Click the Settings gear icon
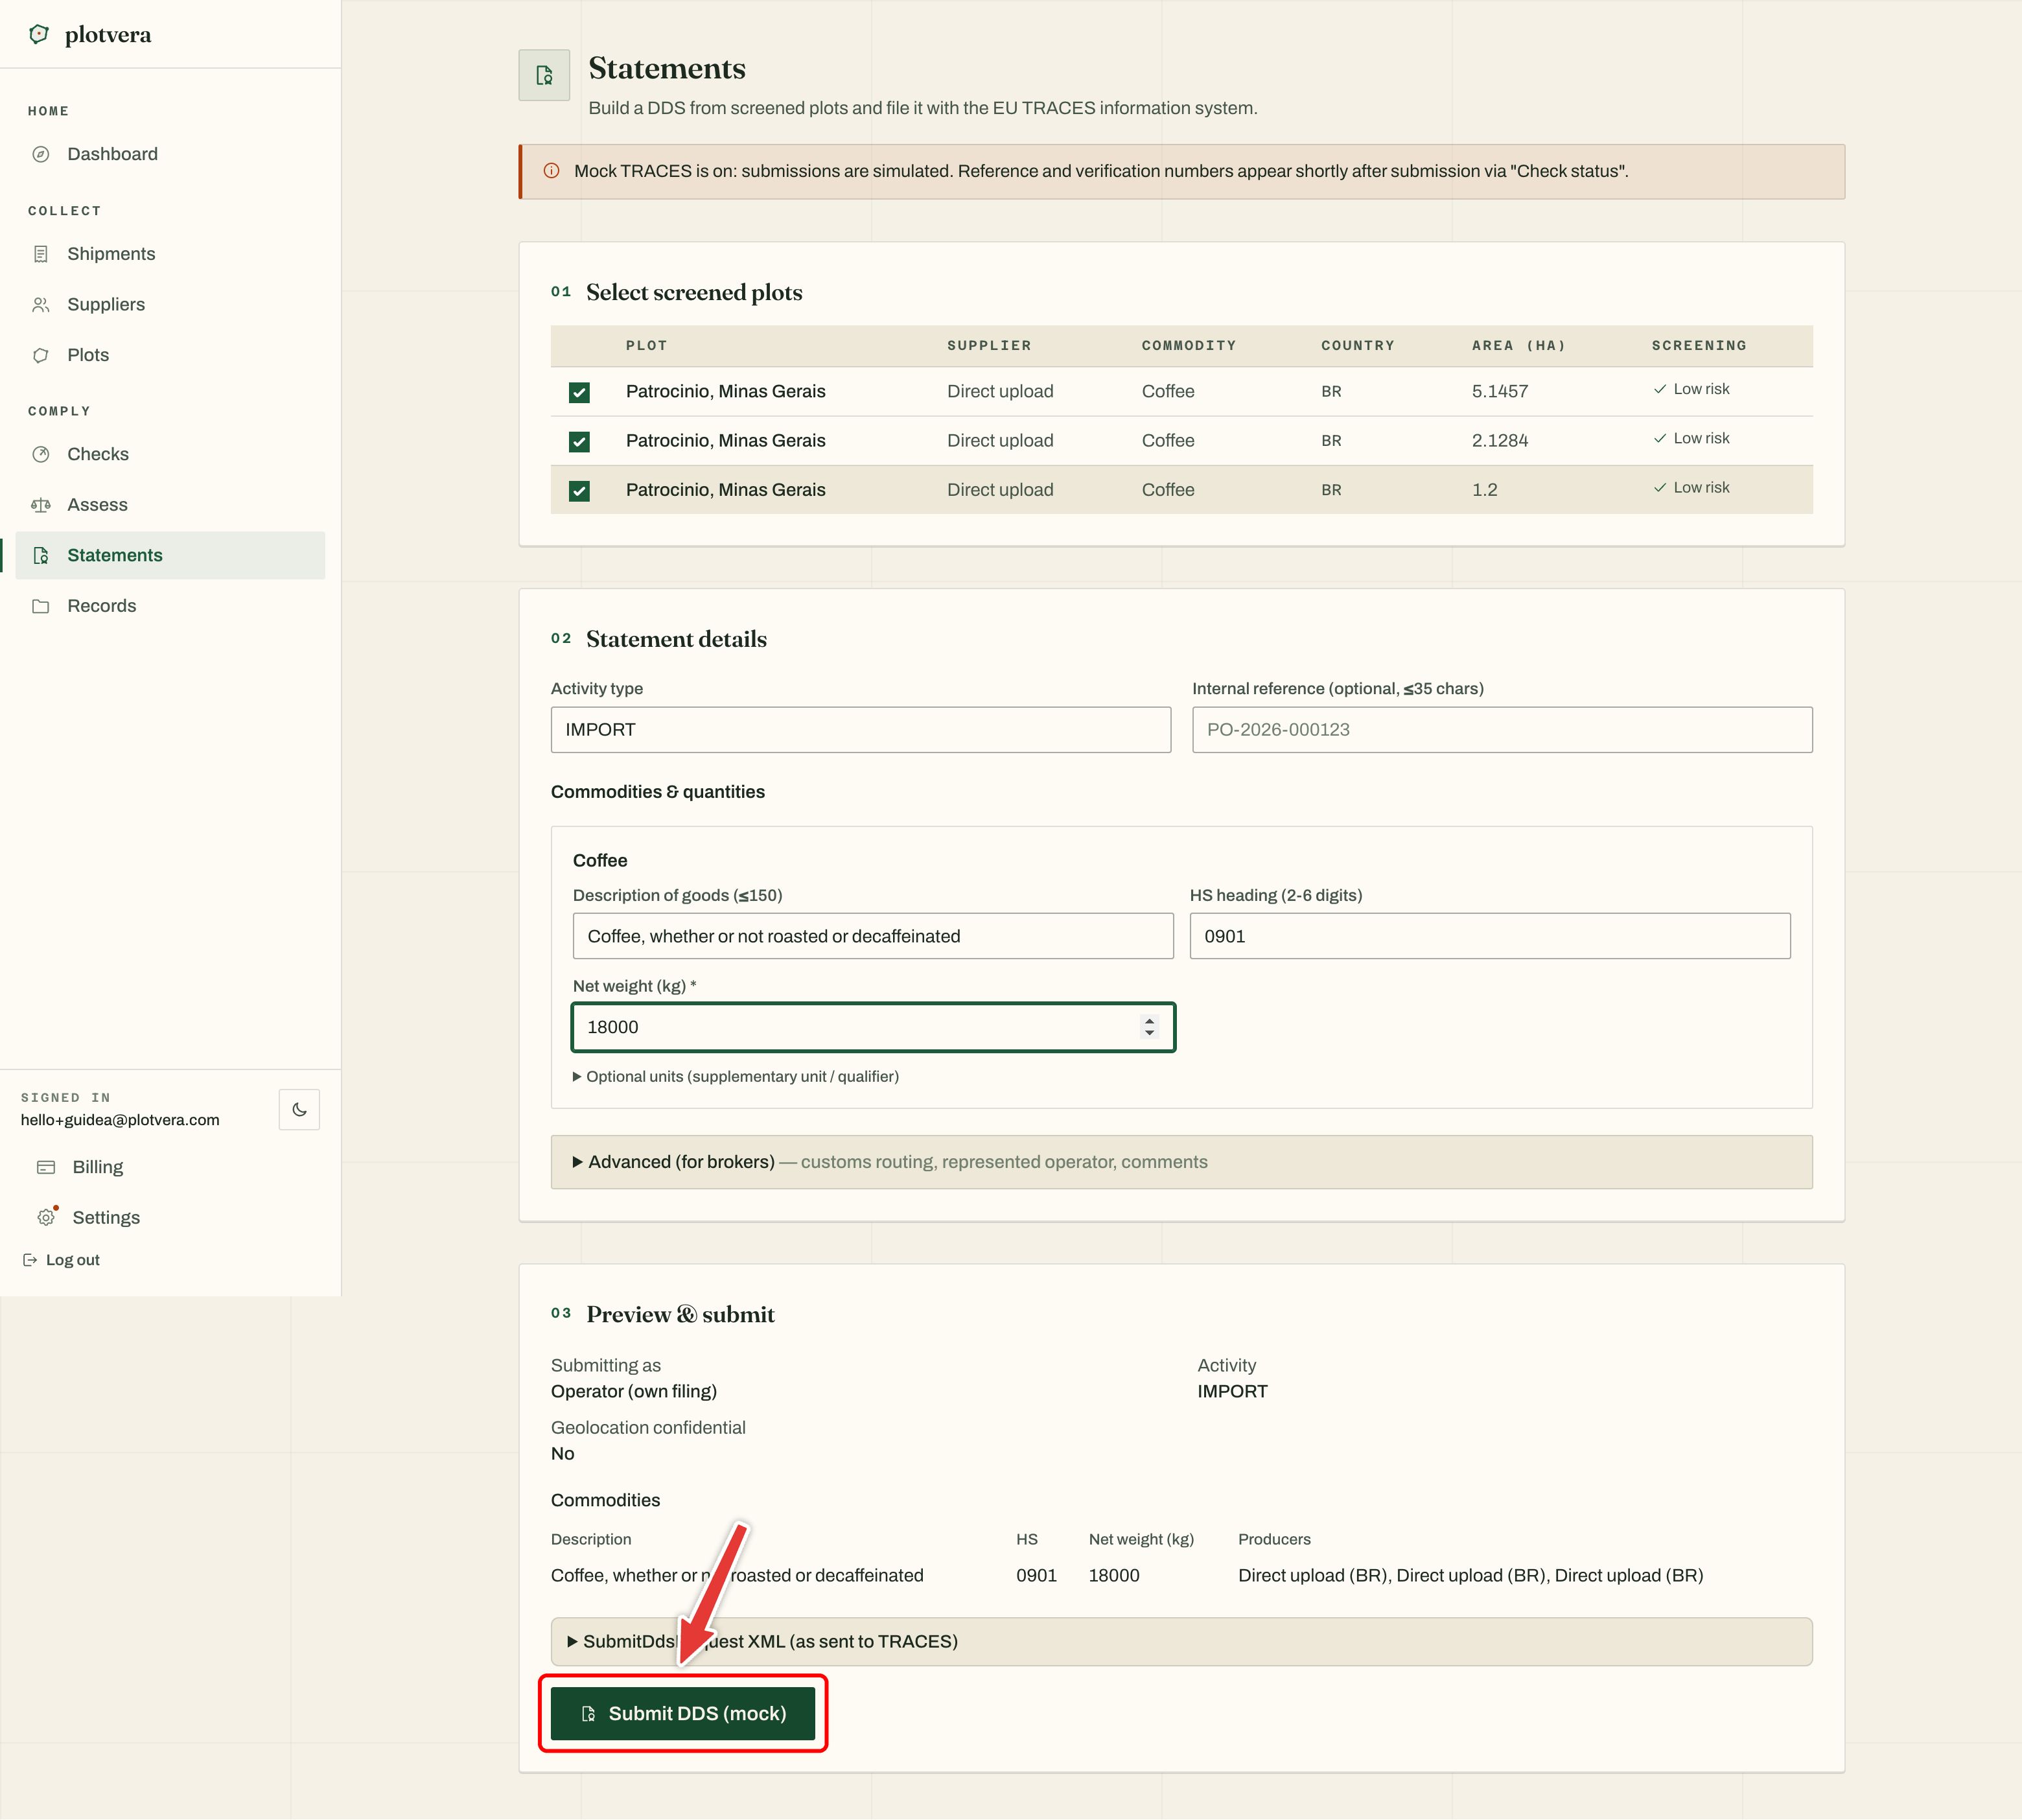Screen dimensions: 2022x1820 click(x=46, y=1217)
